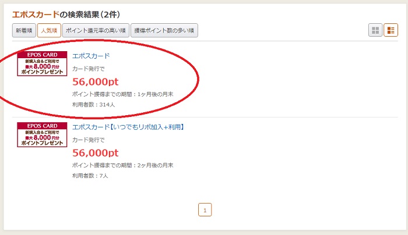
Task: Click カード発行で label in second listing
Action: pos(88,140)
